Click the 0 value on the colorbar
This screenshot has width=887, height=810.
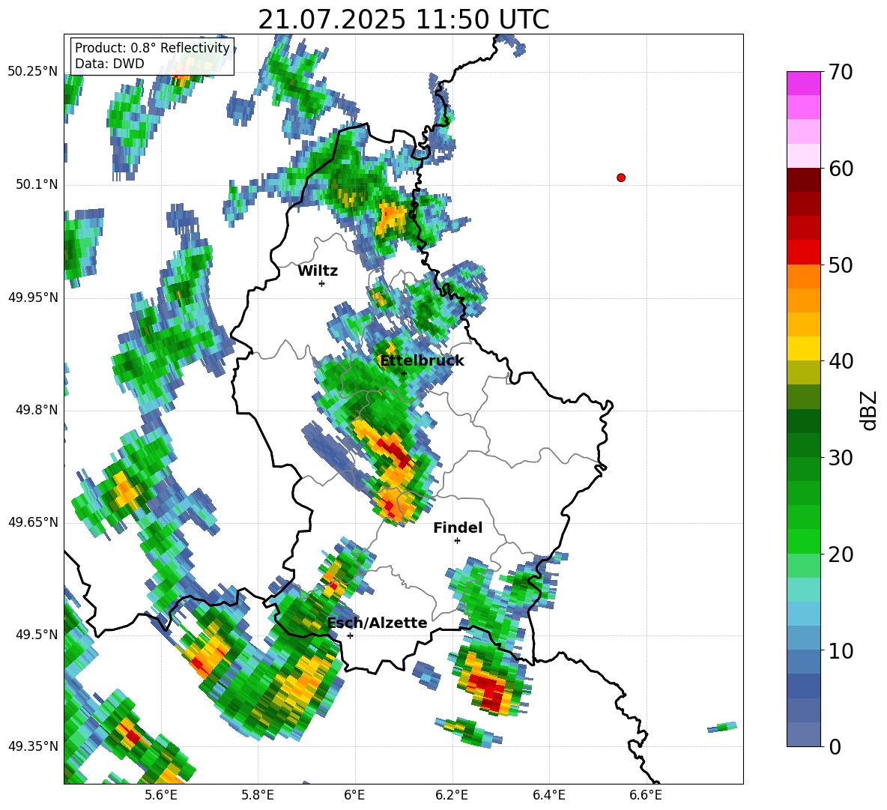[x=835, y=747]
